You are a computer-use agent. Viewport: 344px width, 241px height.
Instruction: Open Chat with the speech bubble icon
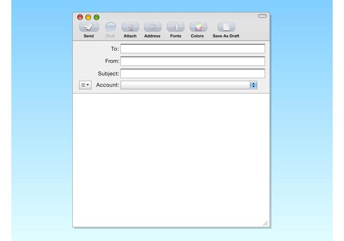point(110,27)
